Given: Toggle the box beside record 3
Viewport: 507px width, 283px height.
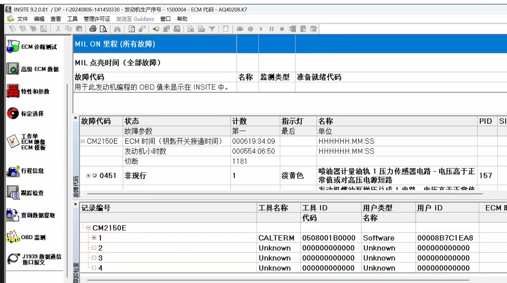Looking at the screenshot, I should pyautogui.click(x=94, y=258).
